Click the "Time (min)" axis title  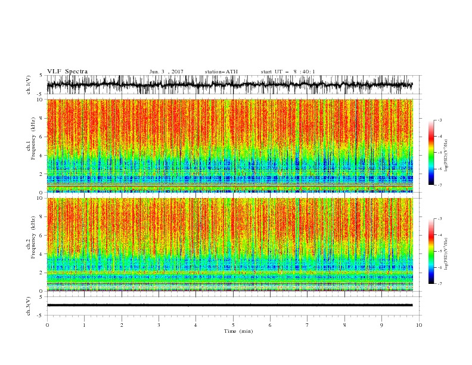[238, 331]
